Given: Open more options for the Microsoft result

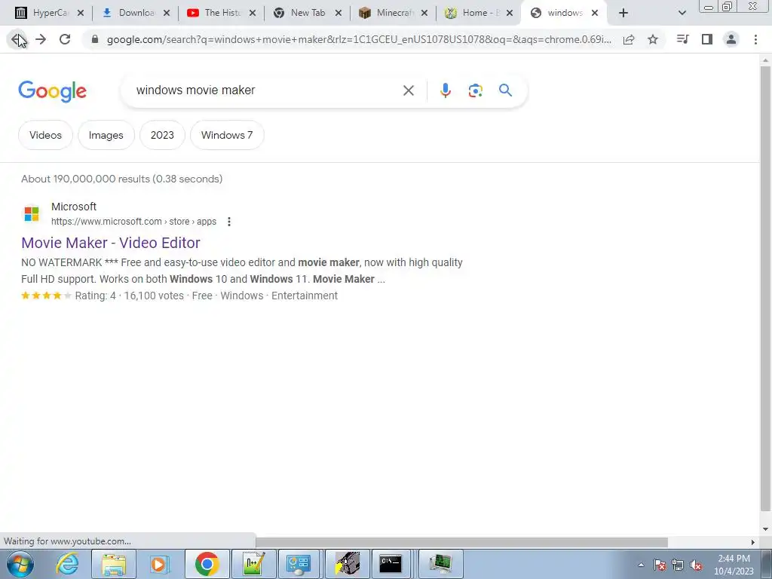Looking at the screenshot, I should click(x=229, y=222).
